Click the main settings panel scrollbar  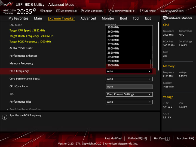(x=158, y=47)
